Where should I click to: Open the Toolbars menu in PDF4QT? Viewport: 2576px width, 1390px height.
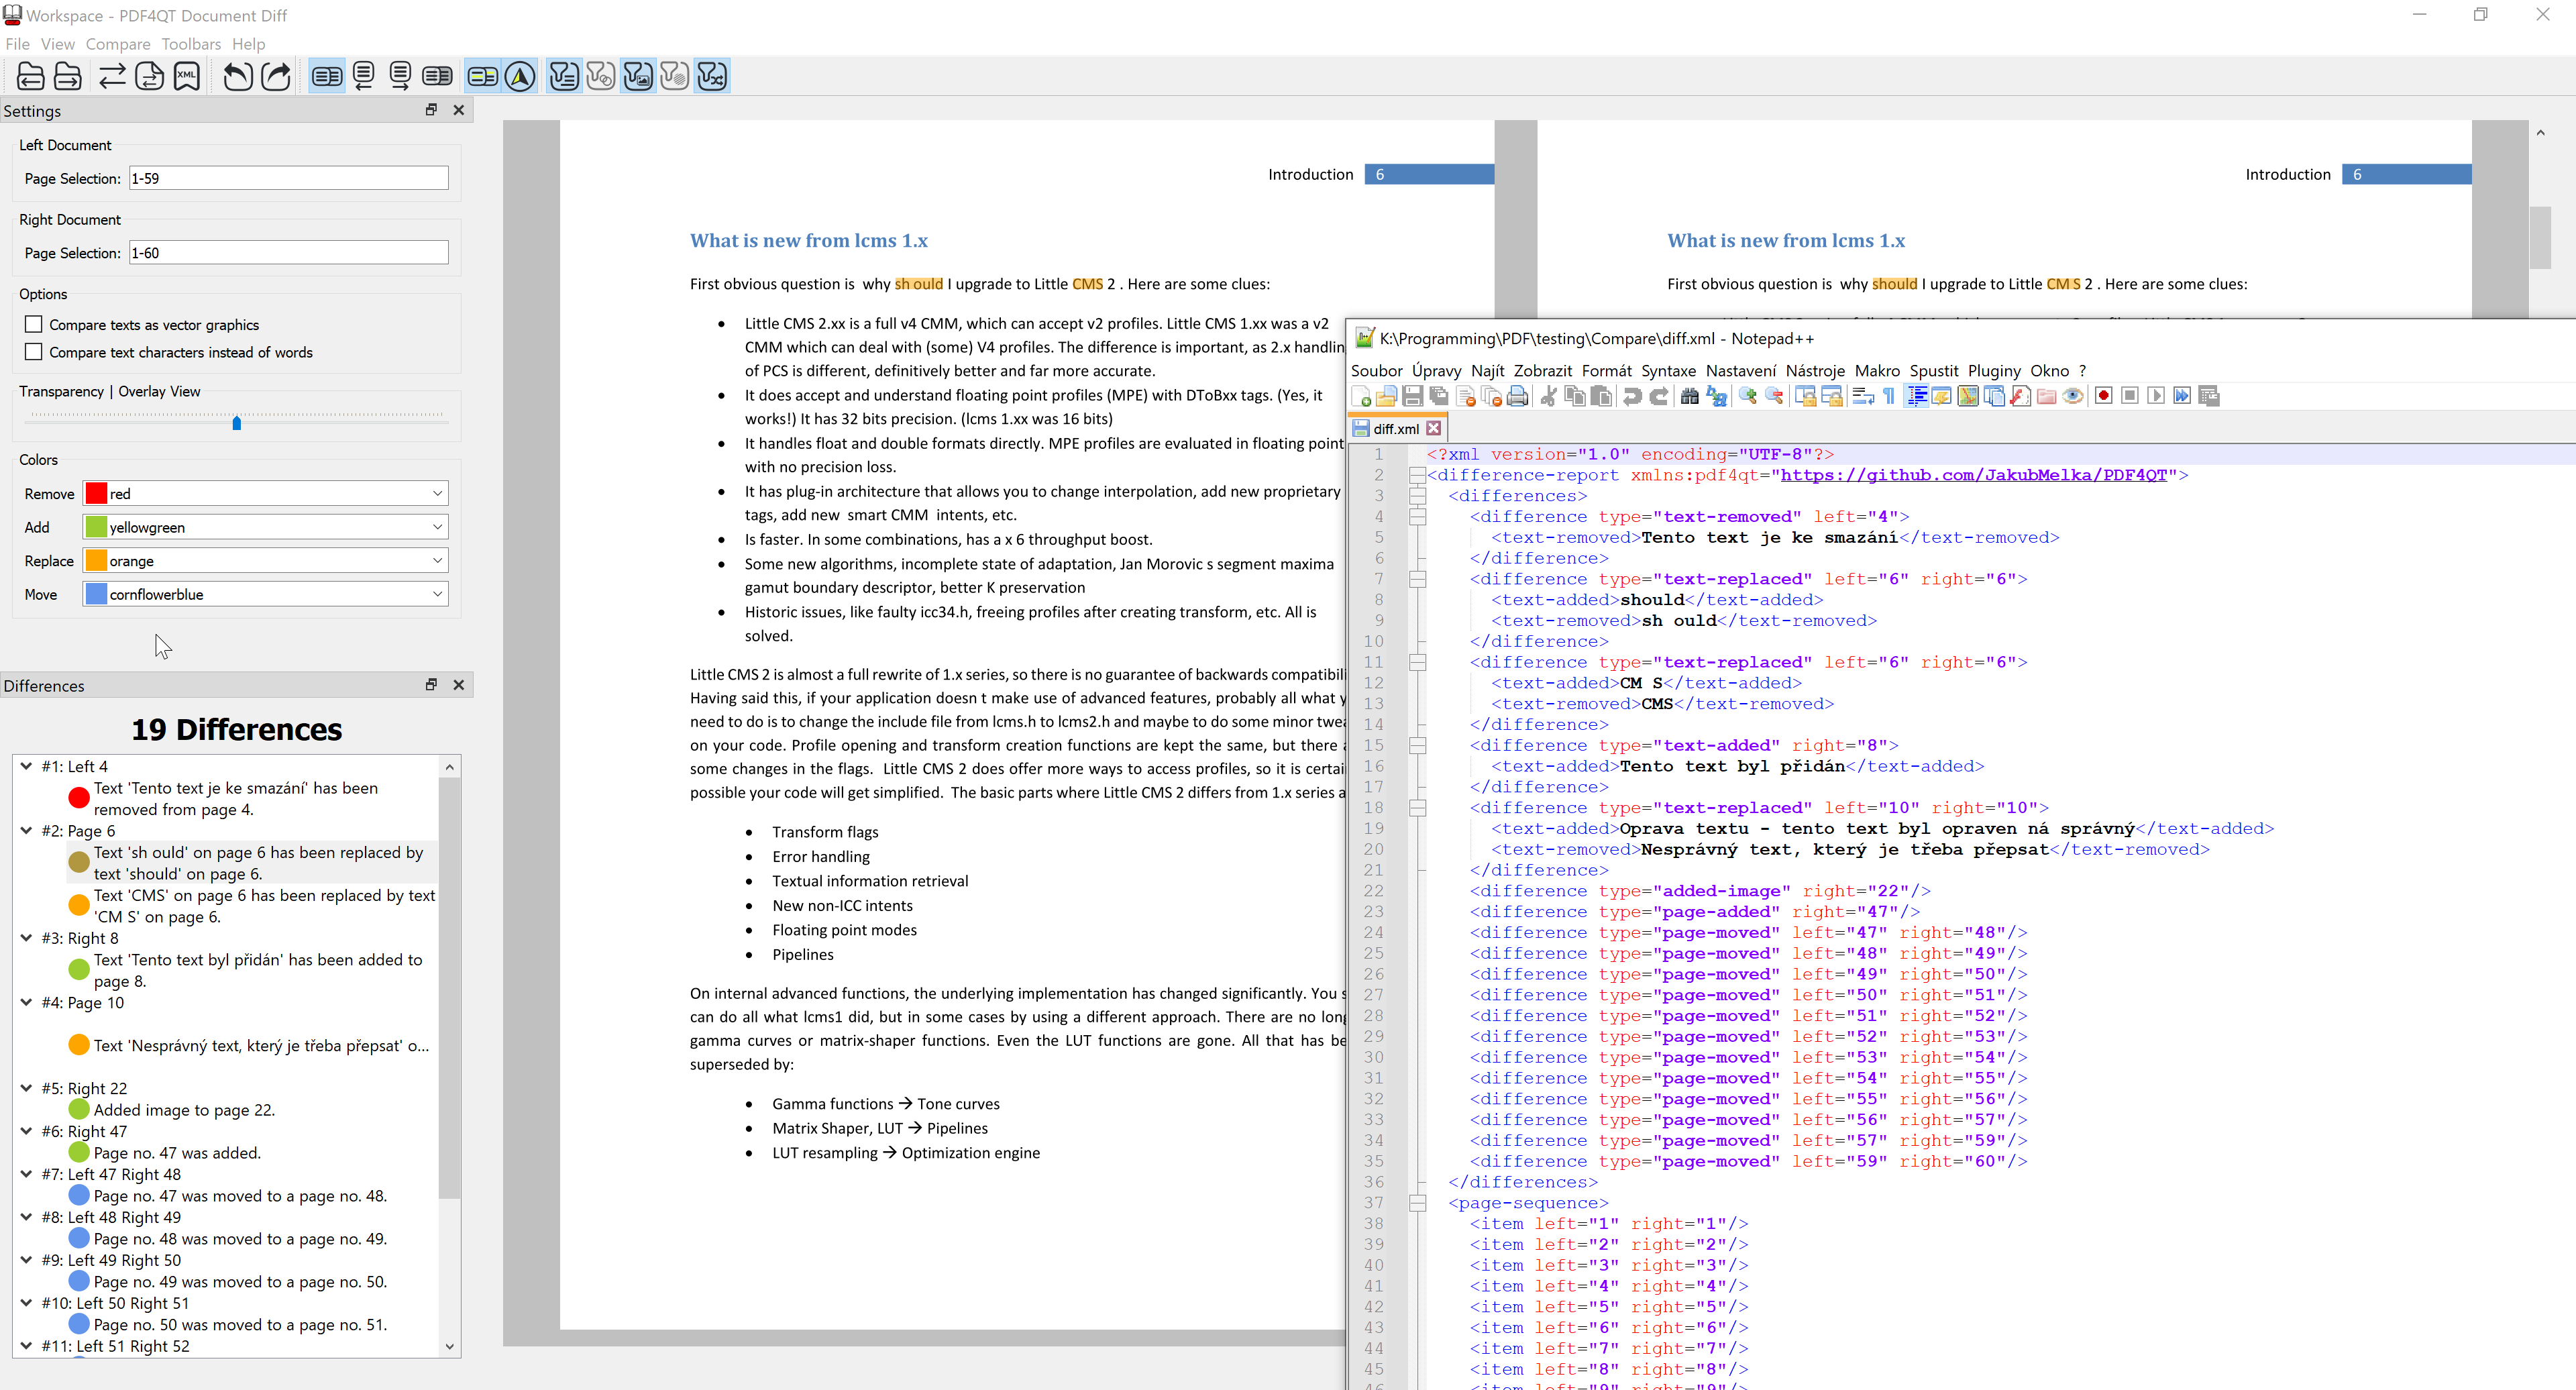click(x=191, y=44)
